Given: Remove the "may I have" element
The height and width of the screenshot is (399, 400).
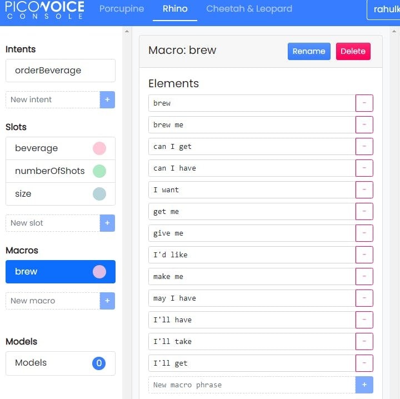Looking at the screenshot, I should click(x=364, y=298).
